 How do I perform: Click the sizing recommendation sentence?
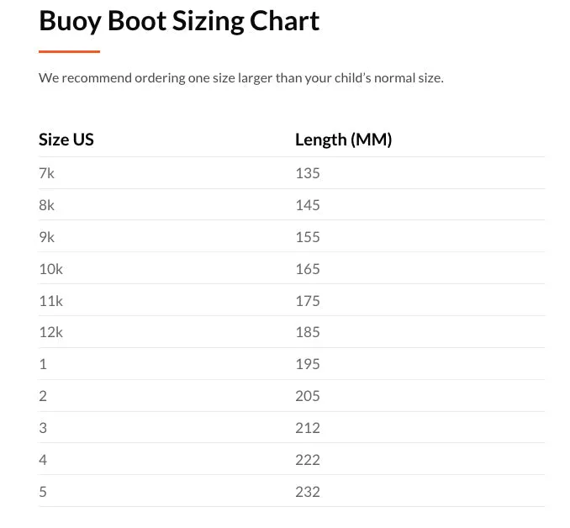240,78
